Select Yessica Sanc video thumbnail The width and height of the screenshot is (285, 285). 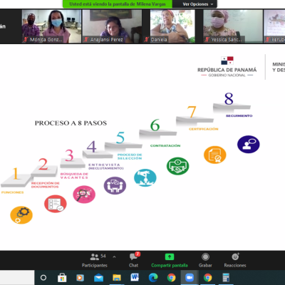click(233, 26)
